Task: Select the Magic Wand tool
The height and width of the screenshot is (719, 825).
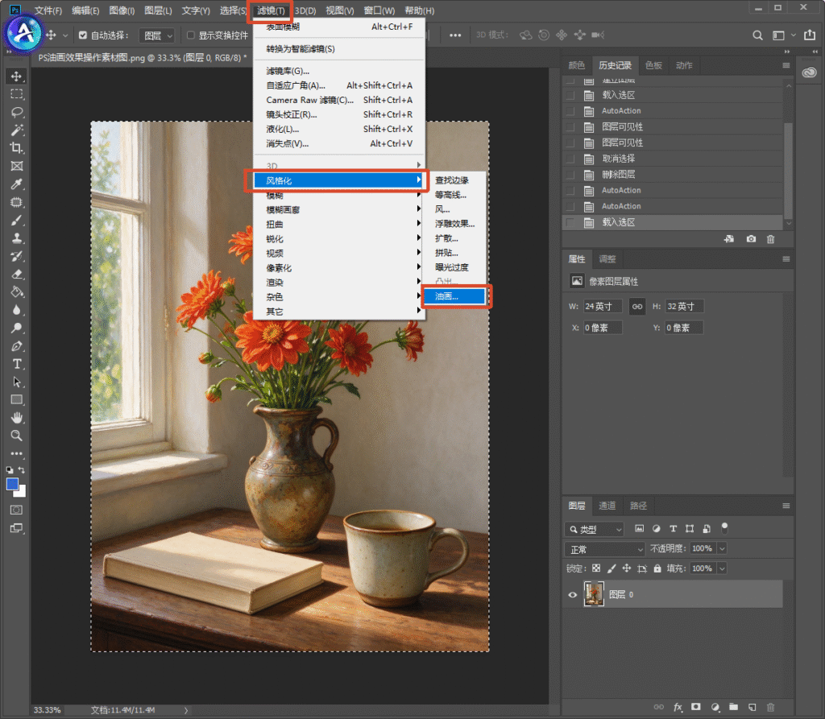Action: click(16, 130)
